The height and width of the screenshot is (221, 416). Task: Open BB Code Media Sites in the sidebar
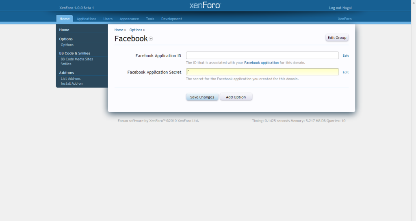tap(77, 59)
